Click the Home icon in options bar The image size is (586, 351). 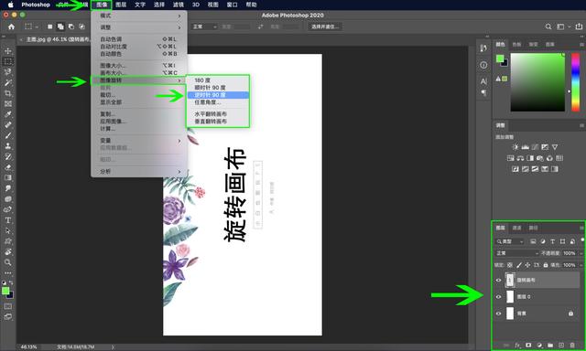11,27
